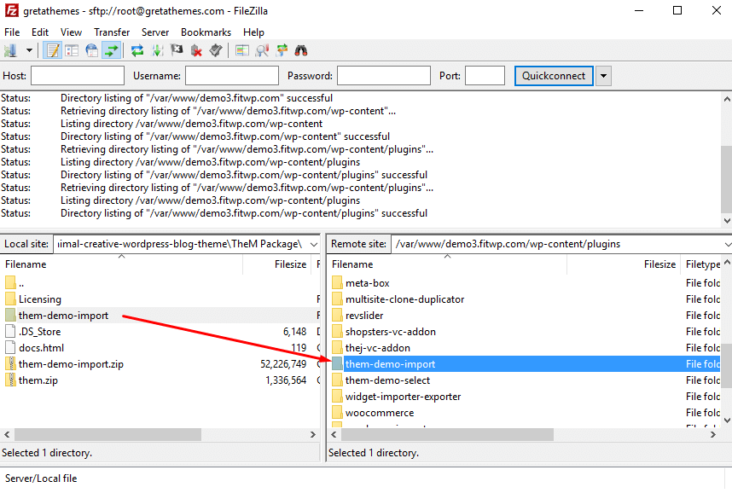Select remote revslider folder
Image resolution: width=732 pixels, height=493 pixels.
(x=525, y=316)
